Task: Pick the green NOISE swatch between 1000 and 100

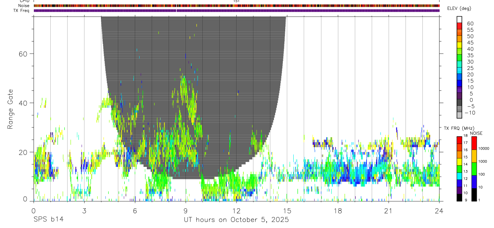Action: (474, 168)
